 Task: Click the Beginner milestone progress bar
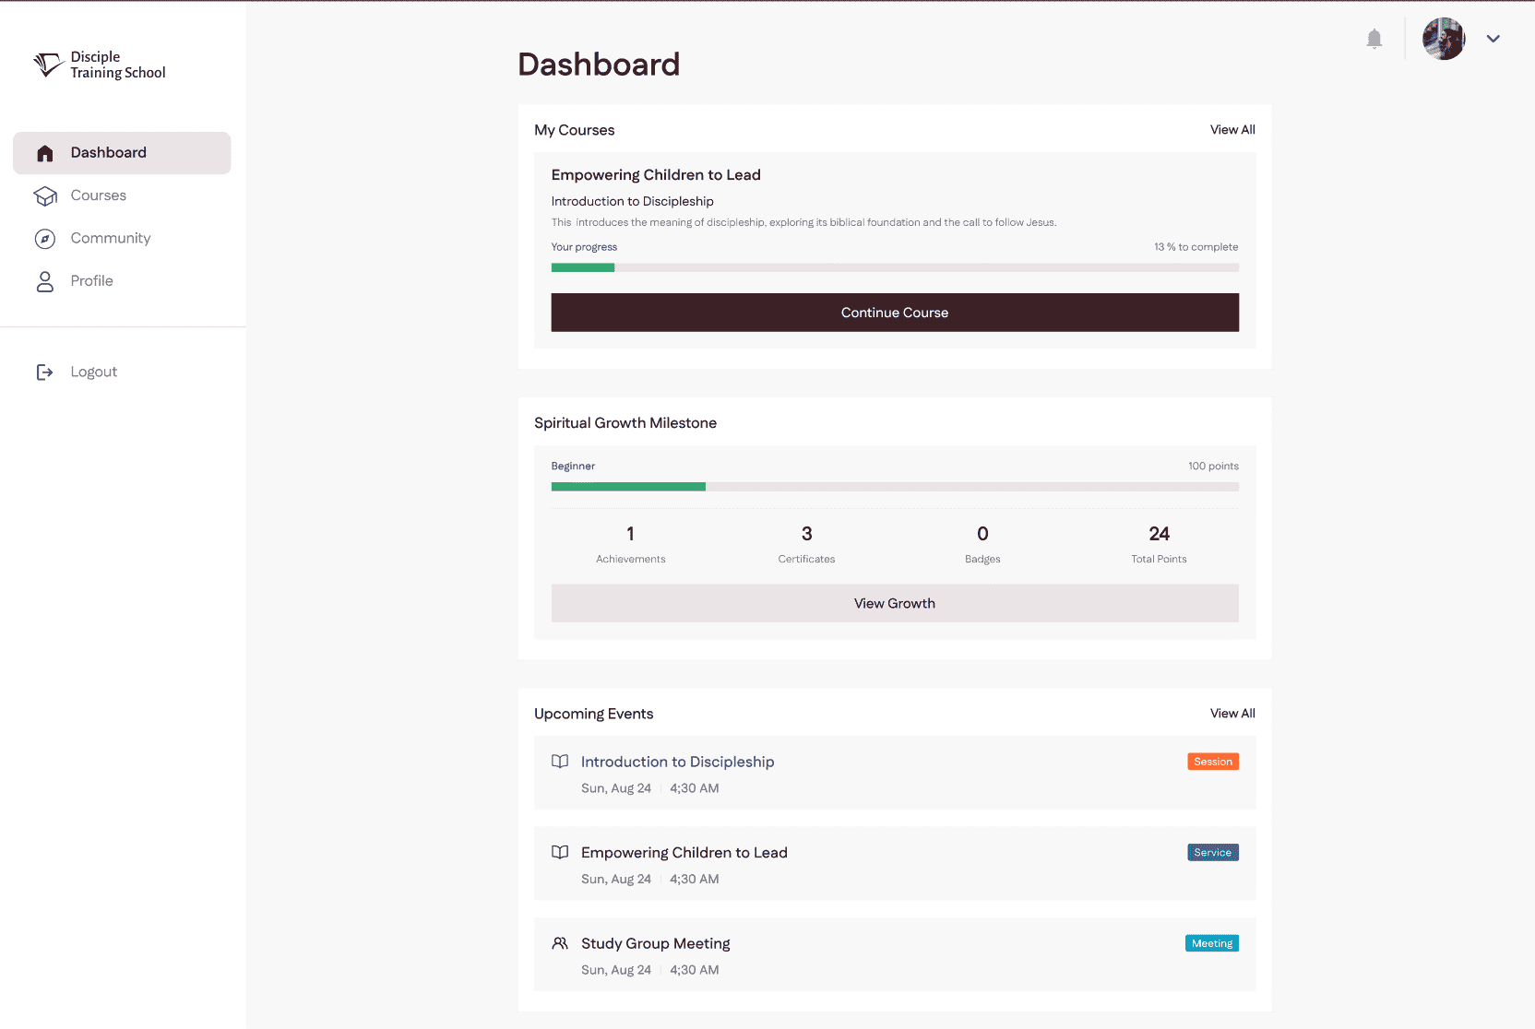(x=895, y=486)
